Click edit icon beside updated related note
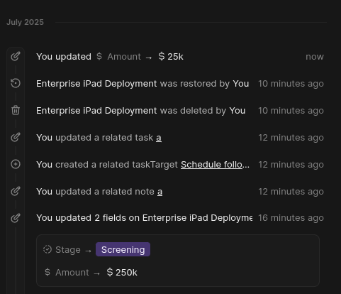This screenshot has width=341, height=294. click(x=16, y=191)
